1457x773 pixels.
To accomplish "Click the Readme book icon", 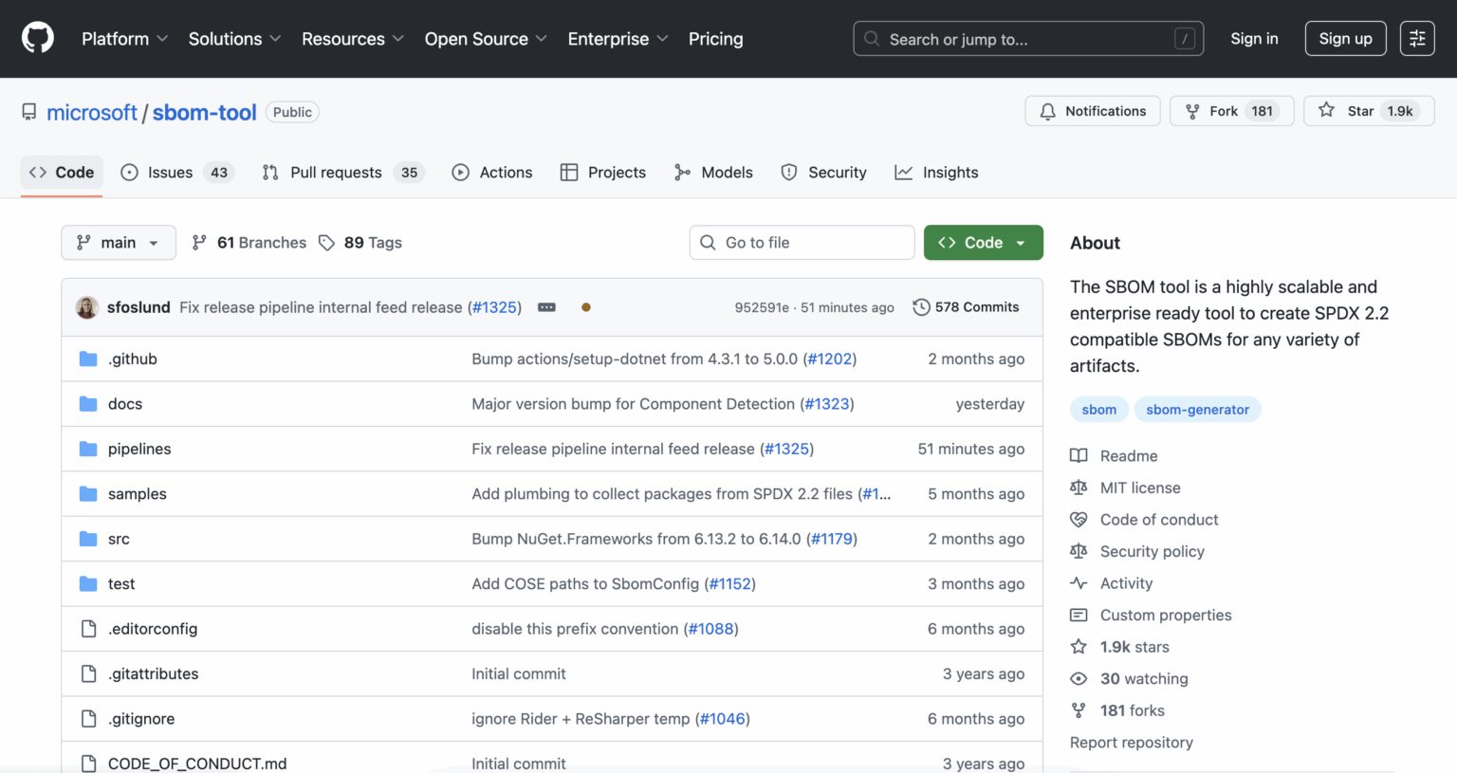I will point(1079,455).
